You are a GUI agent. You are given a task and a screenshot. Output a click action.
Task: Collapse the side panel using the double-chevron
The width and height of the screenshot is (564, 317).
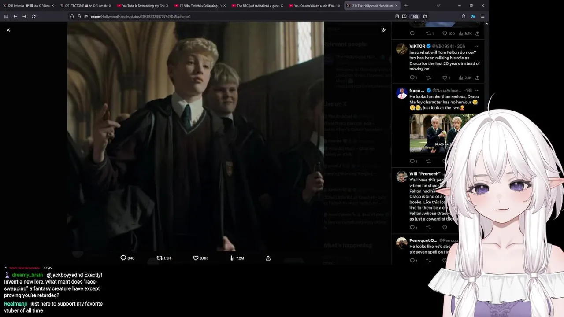pyautogui.click(x=383, y=30)
